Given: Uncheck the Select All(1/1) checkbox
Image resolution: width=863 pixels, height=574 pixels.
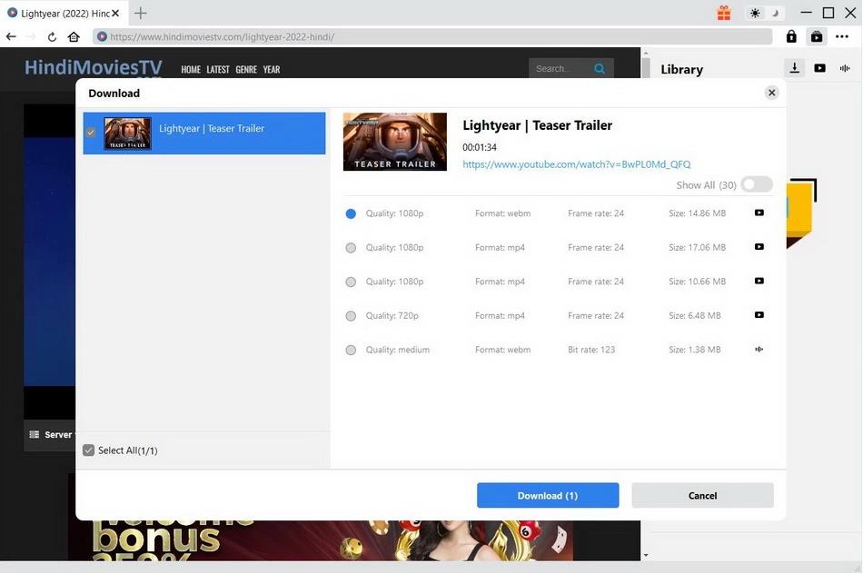Looking at the screenshot, I should [x=89, y=450].
